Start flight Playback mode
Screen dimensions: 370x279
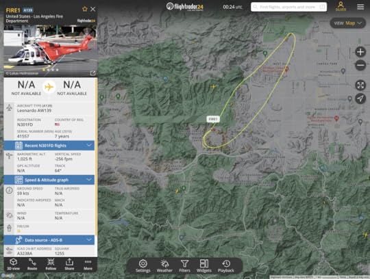click(226, 266)
